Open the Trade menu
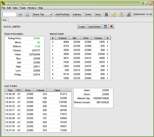 tap(22, 8)
